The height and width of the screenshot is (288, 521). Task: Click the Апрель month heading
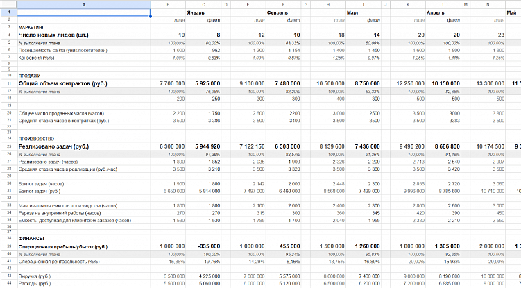pos(435,13)
